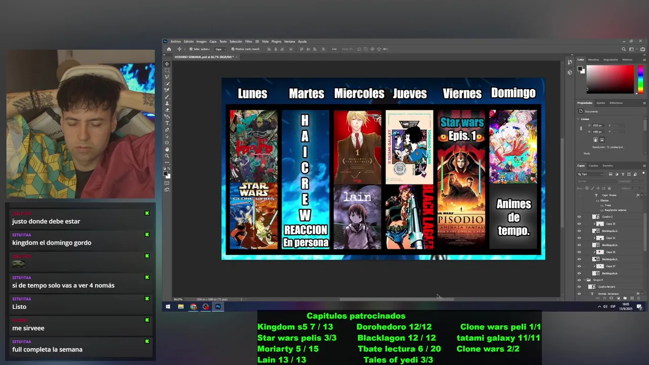
Task: Collapse the Lienzo section in Properties
Action: 578,119
